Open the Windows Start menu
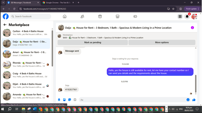The image size is (202, 113). [2, 109]
